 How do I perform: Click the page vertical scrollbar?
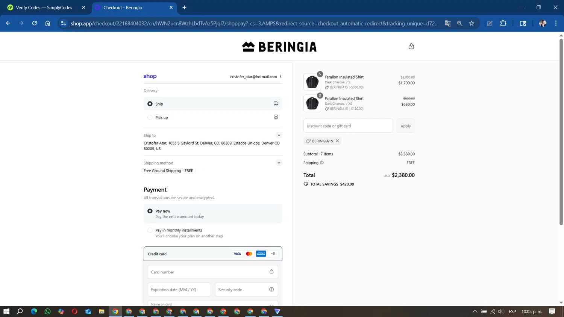[561, 131]
